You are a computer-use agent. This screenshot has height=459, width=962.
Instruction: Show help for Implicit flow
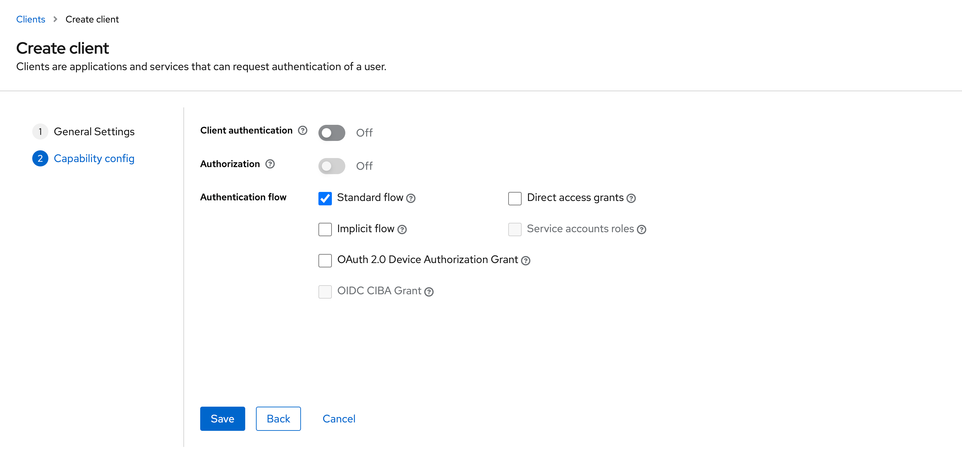pyautogui.click(x=402, y=229)
